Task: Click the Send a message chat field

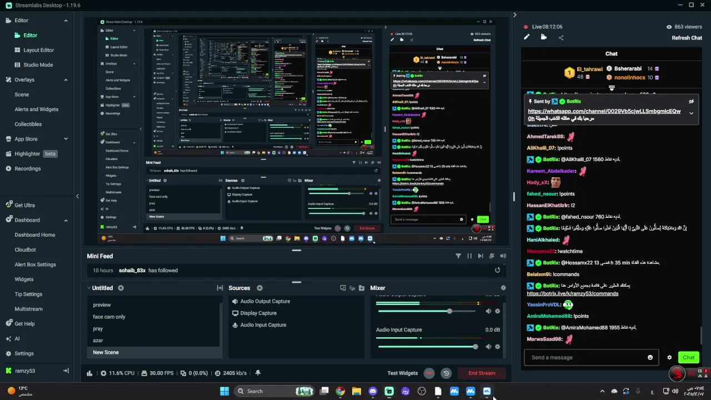Action: click(x=590, y=358)
